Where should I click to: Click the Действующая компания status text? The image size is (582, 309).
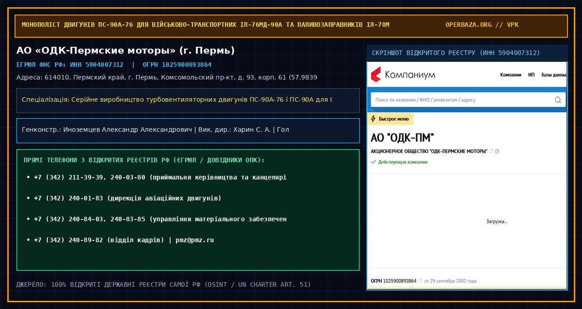tap(402, 162)
